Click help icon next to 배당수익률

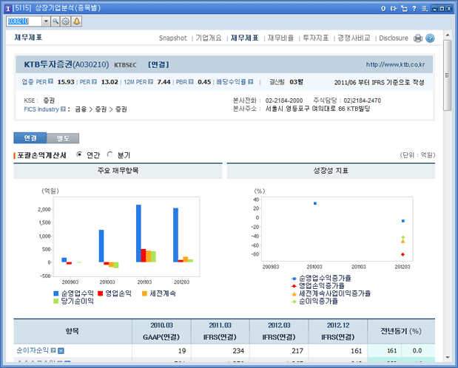[252, 82]
